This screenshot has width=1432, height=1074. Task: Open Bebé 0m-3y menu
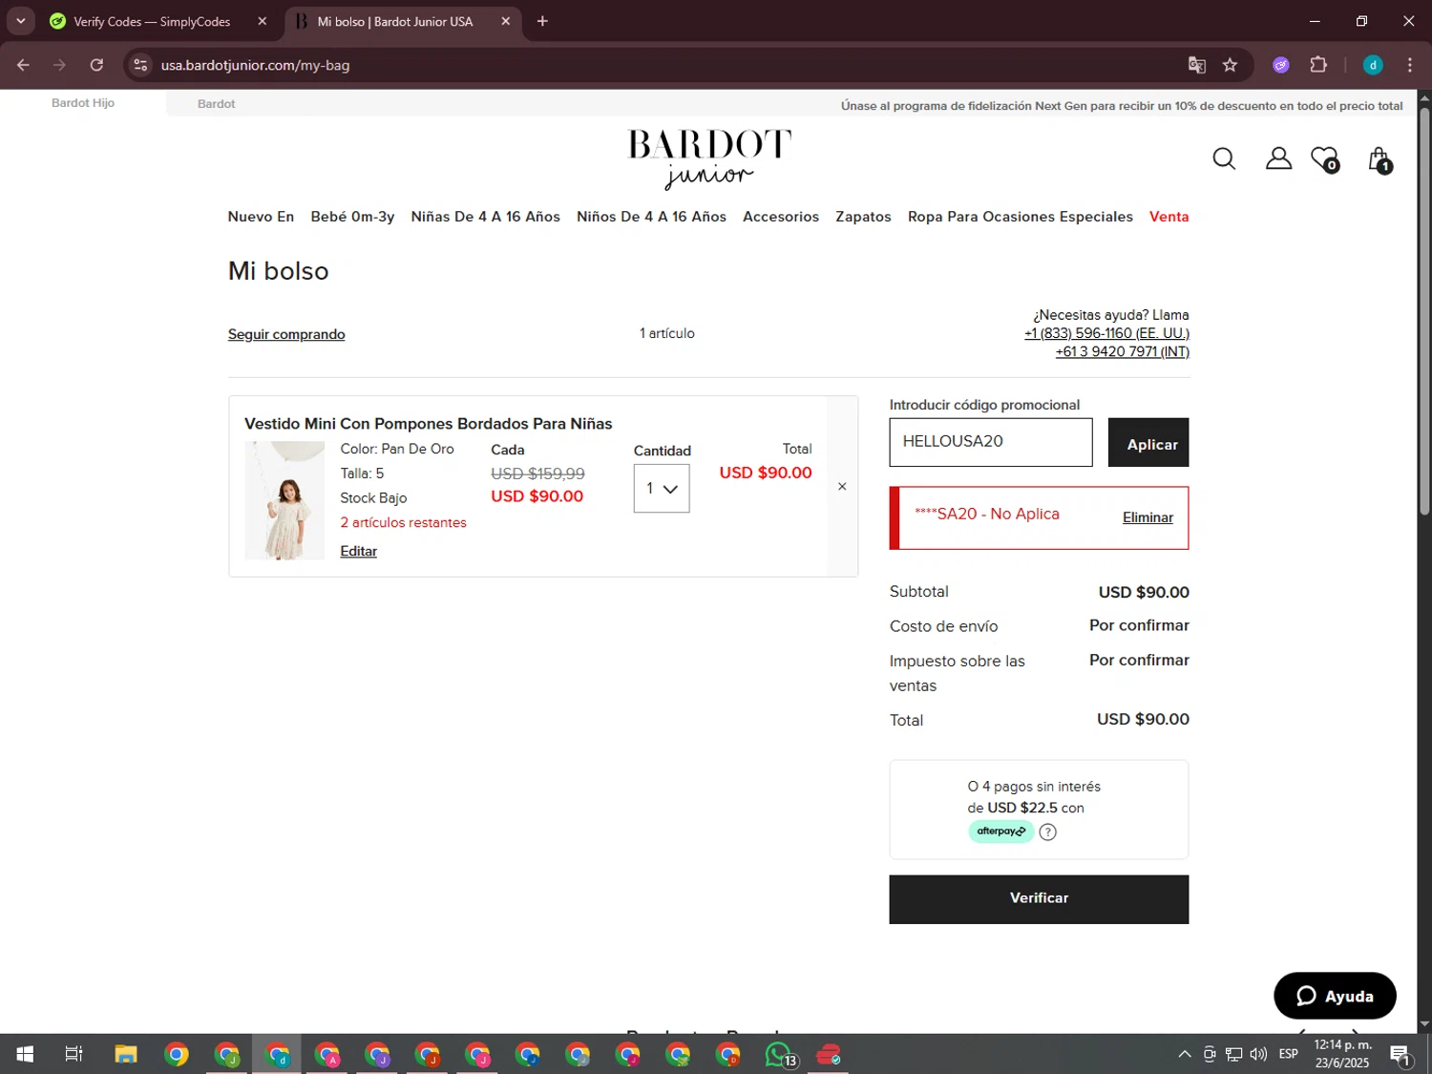tap(352, 217)
